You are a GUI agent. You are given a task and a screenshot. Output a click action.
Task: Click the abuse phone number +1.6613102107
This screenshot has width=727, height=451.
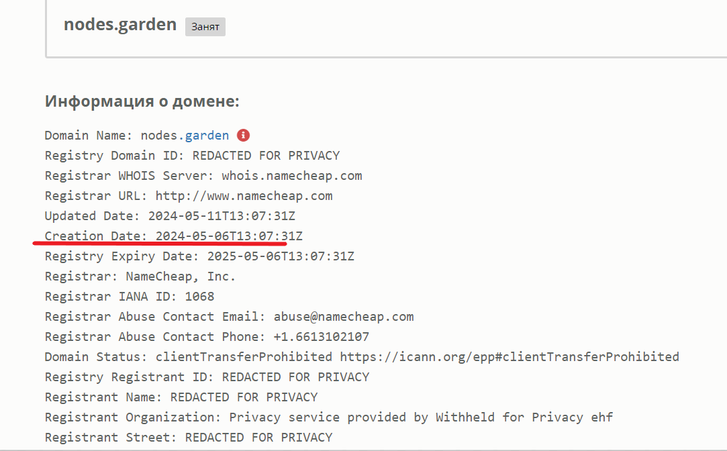pyautogui.click(x=322, y=337)
